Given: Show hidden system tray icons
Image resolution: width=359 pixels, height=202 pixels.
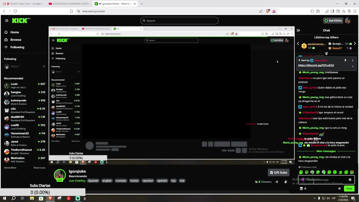Looking at the screenshot, I should [315, 198].
